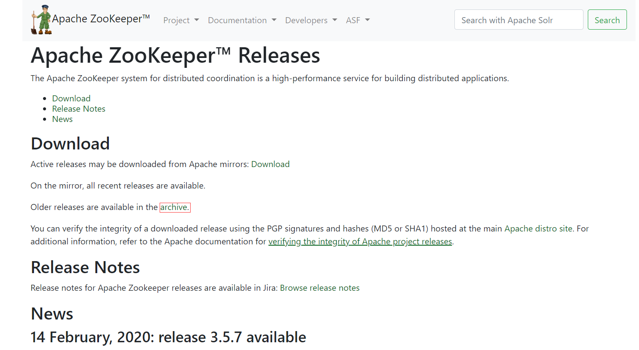Open the Download link after Apache mirrors
Viewport: 639px width, 350px height.
[270, 164]
